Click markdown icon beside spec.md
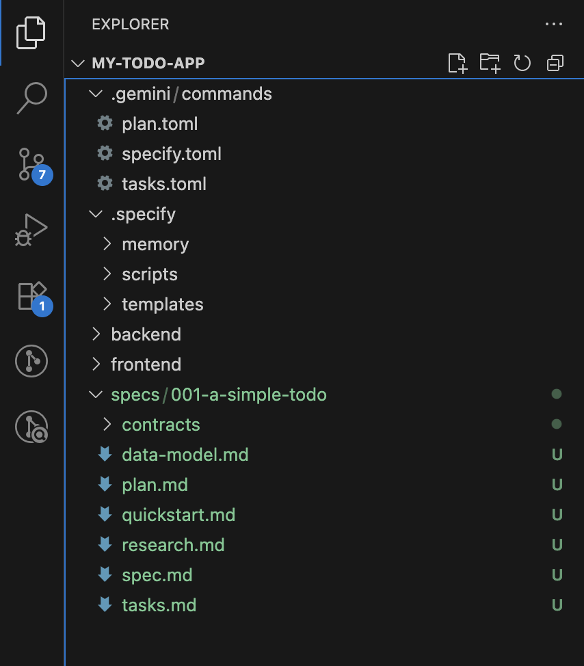This screenshot has width=584, height=666. point(105,575)
